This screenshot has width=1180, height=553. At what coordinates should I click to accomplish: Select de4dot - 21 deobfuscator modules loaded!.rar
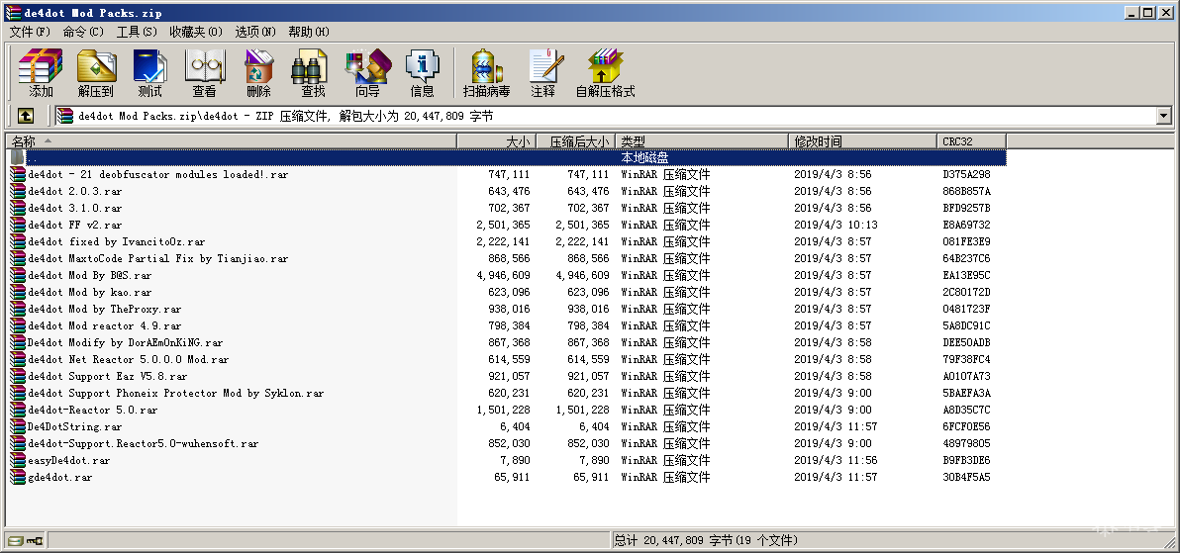(x=158, y=174)
